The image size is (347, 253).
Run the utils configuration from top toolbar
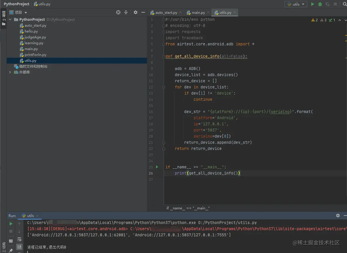312,4
